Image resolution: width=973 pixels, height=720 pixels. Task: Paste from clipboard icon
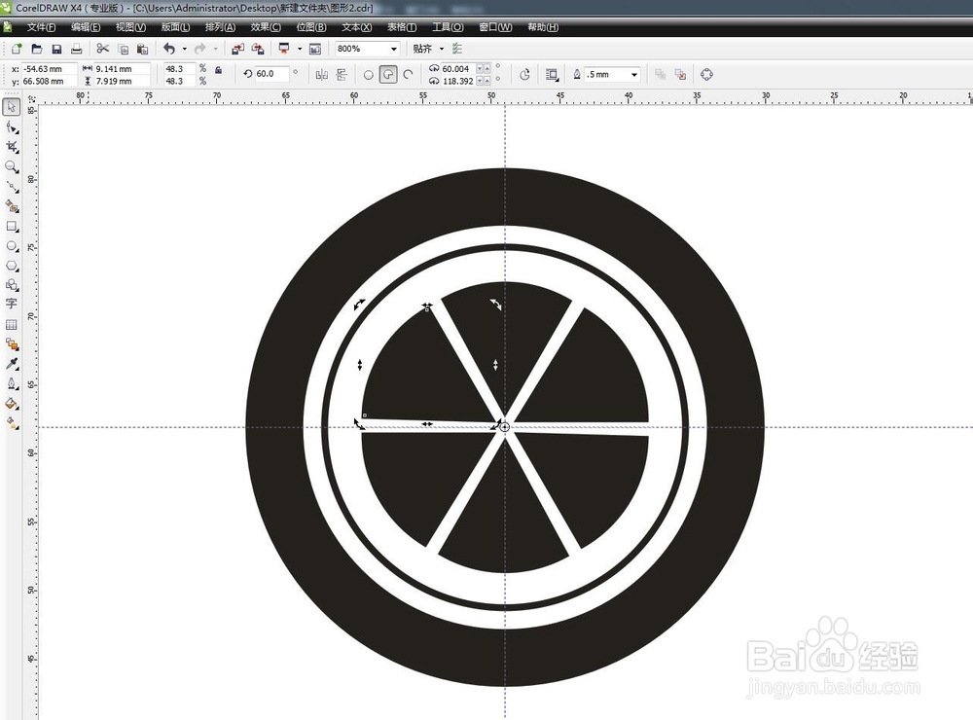(142, 49)
